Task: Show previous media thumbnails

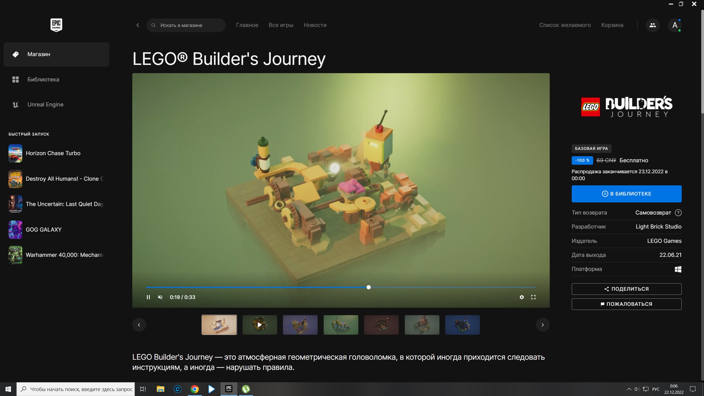Action: coord(139,325)
